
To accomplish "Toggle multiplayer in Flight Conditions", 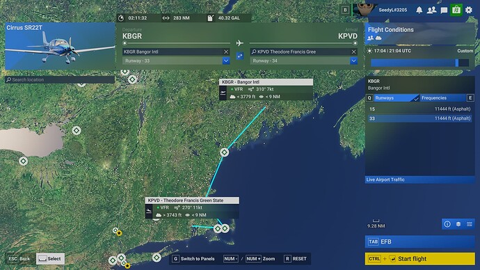I will pyautogui.click(x=370, y=38).
